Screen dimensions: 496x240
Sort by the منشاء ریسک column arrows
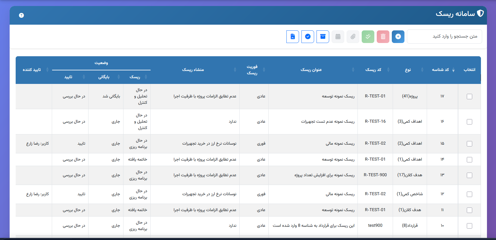coord(235,70)
